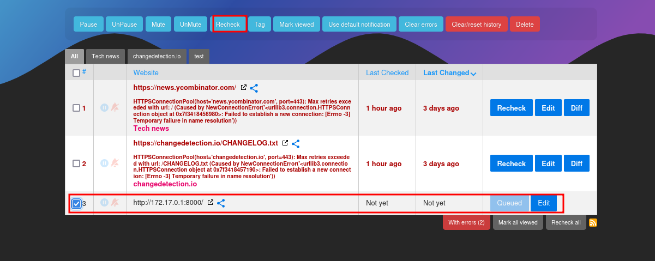Open the http://172.17.0.1:8000/ watch link
Image resolution: width=655 pixels, height=261 pixels.
tap(168, 203)
